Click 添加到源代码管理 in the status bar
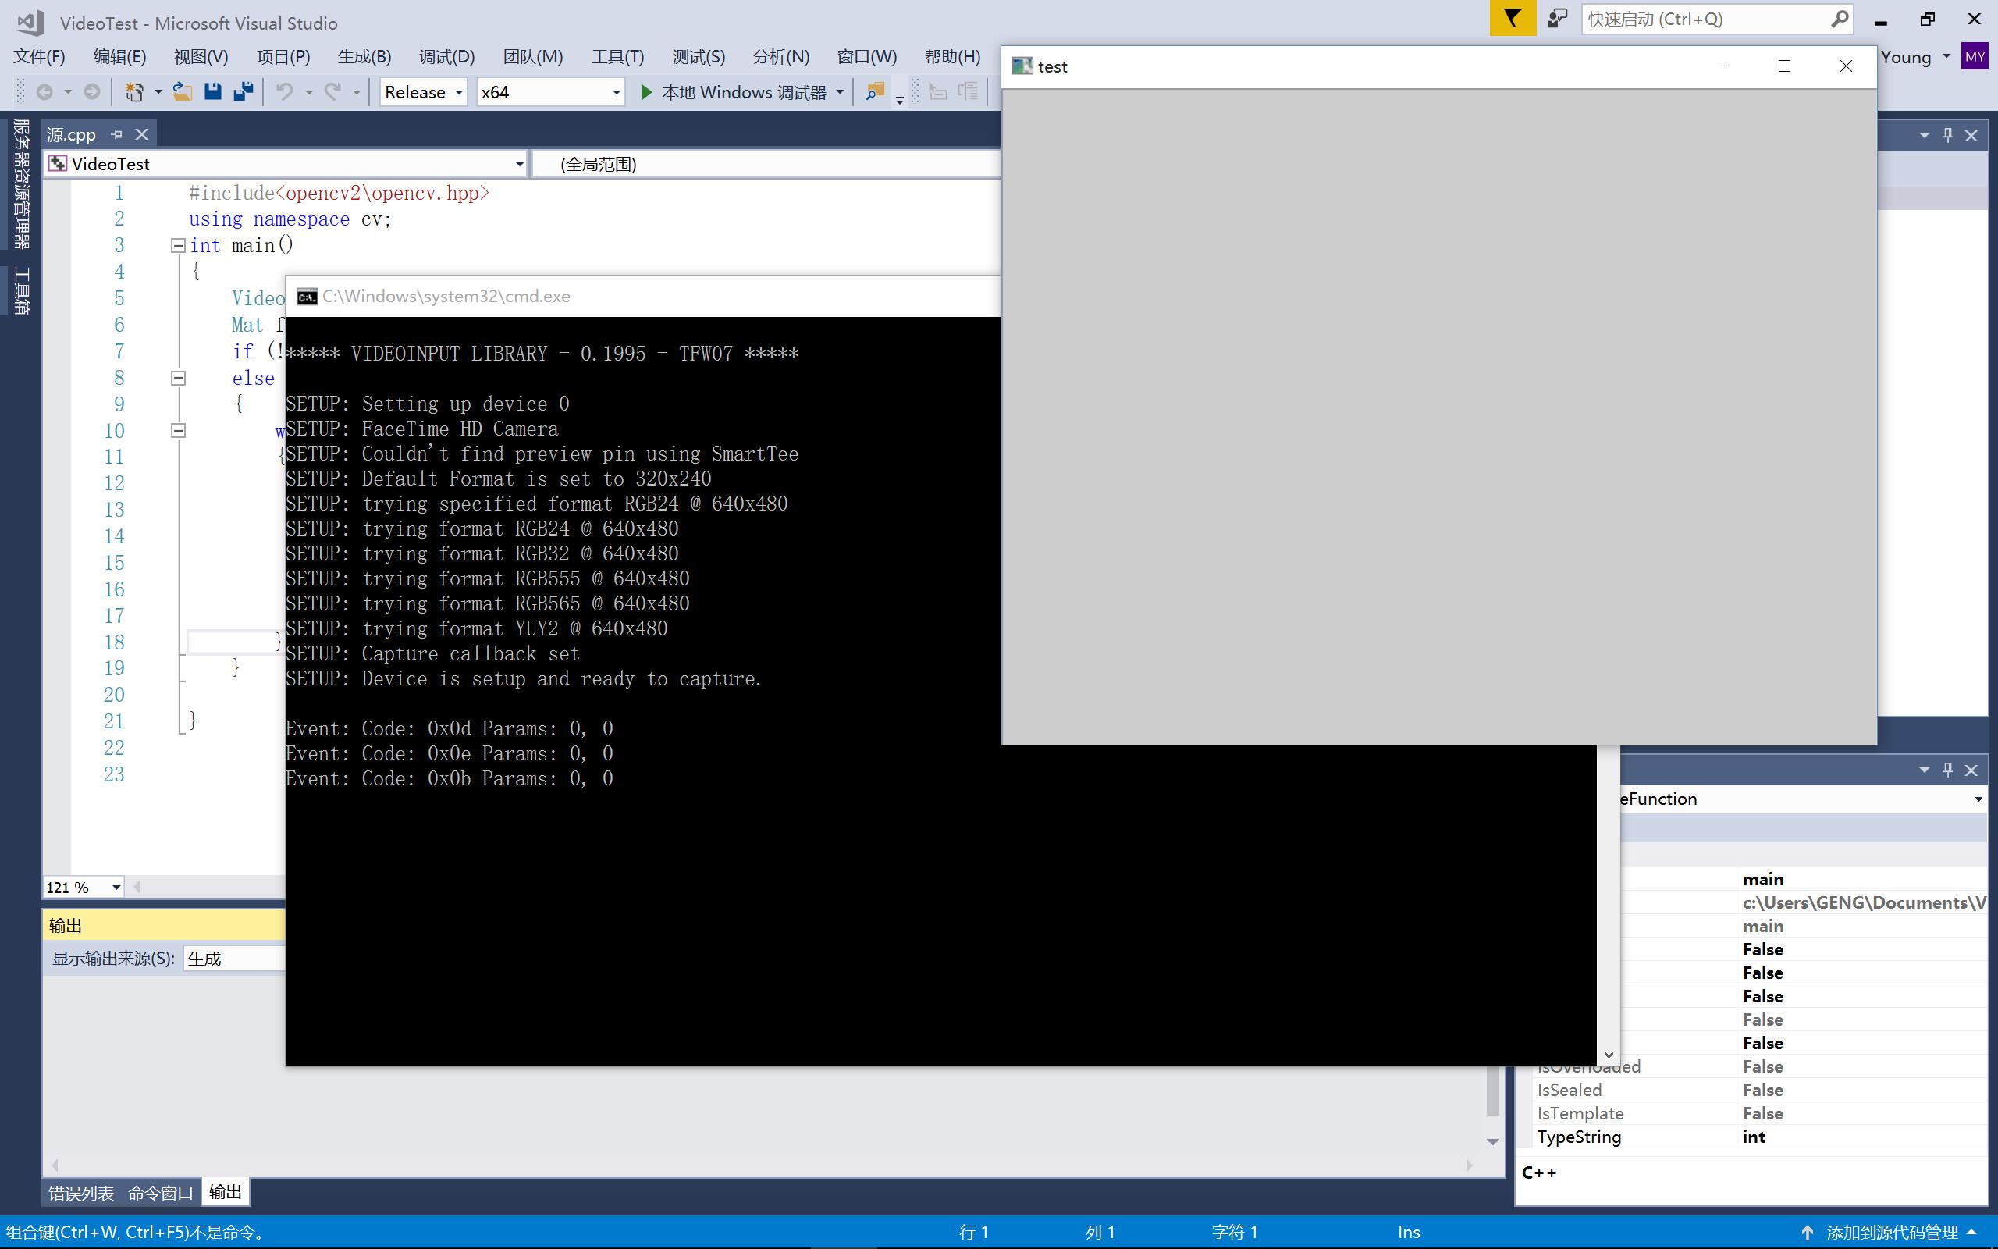This screenshot has height=1249, width=1998. [1892, 1233]
